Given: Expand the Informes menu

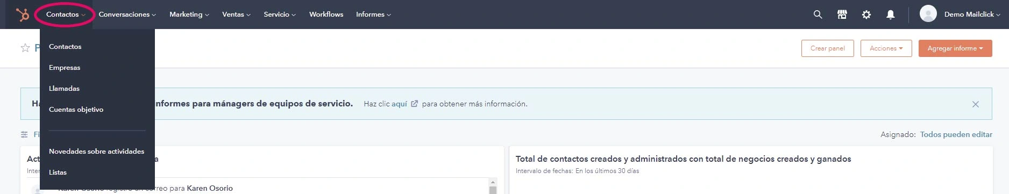Looking at the screenshot, I should click(x=374, y=15).
